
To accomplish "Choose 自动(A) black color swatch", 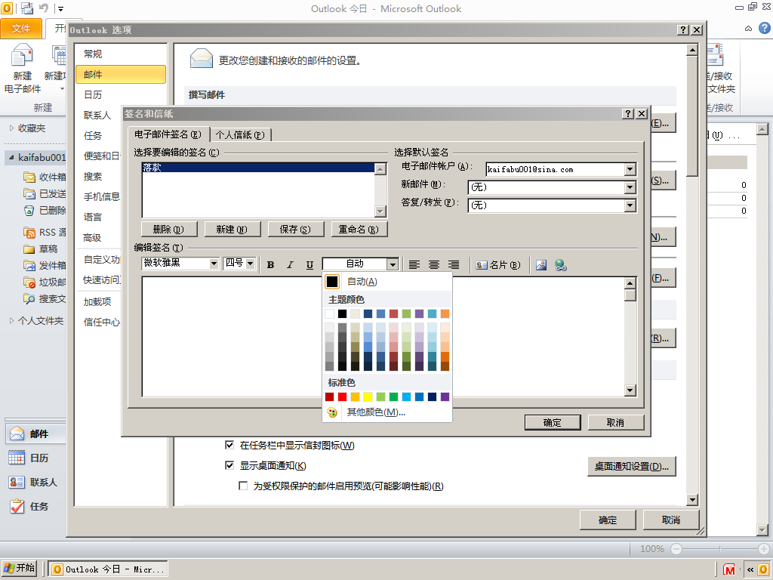I will 332,282.
